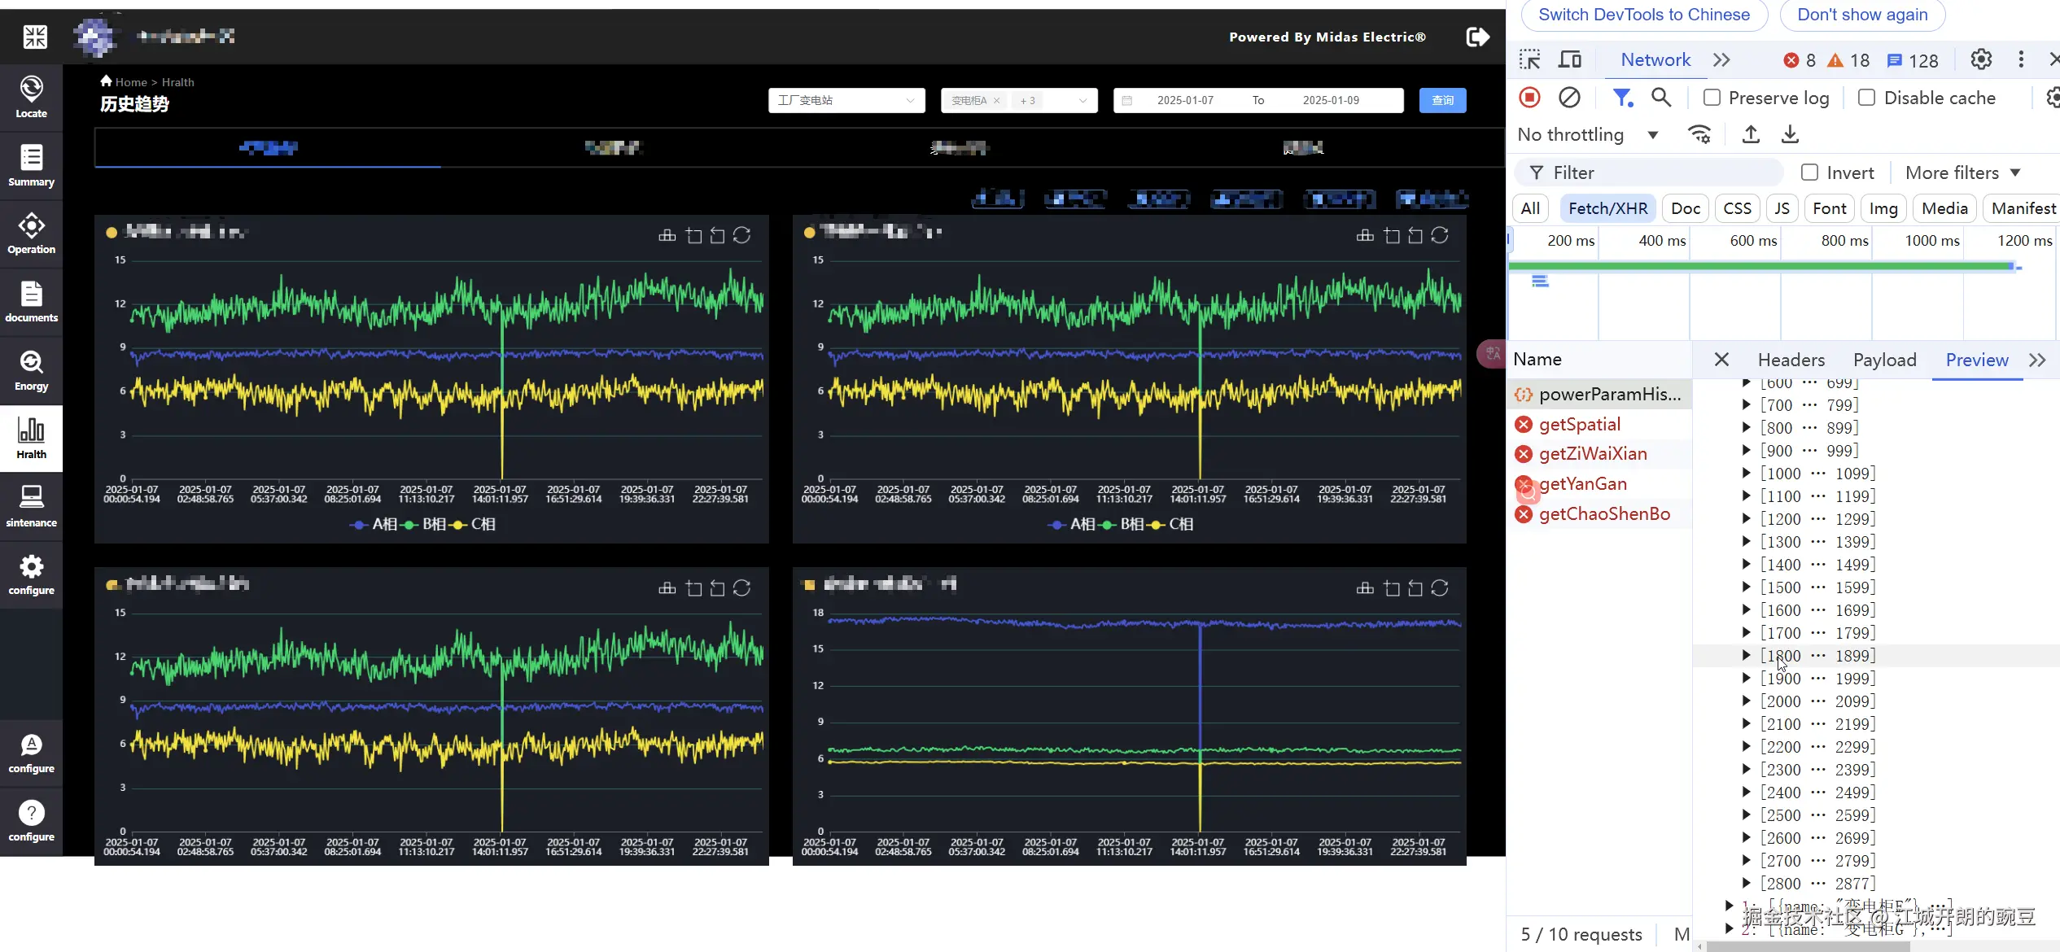The width and height of the screenshot is (2060, 952).
Task: Open the 变电柜A multi-select dropdown
Action: (1019, 100)
